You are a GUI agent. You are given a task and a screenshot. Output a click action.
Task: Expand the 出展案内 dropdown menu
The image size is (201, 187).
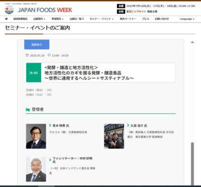click(x=39, y=19)
